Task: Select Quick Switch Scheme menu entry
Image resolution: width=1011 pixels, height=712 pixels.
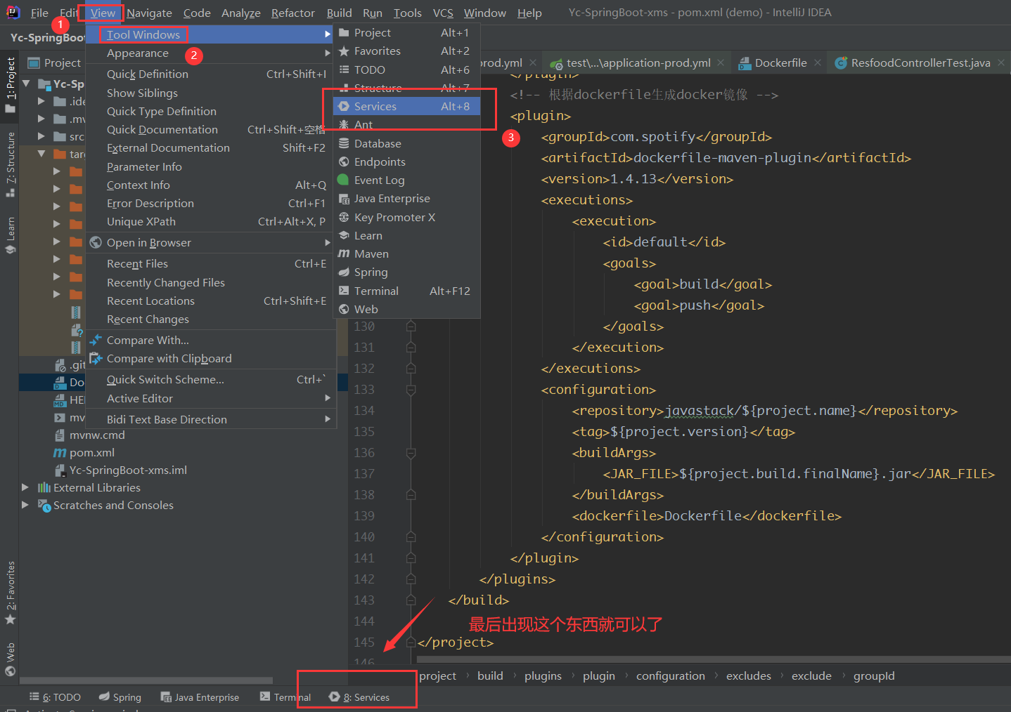Action: click(x=210, y=379)
